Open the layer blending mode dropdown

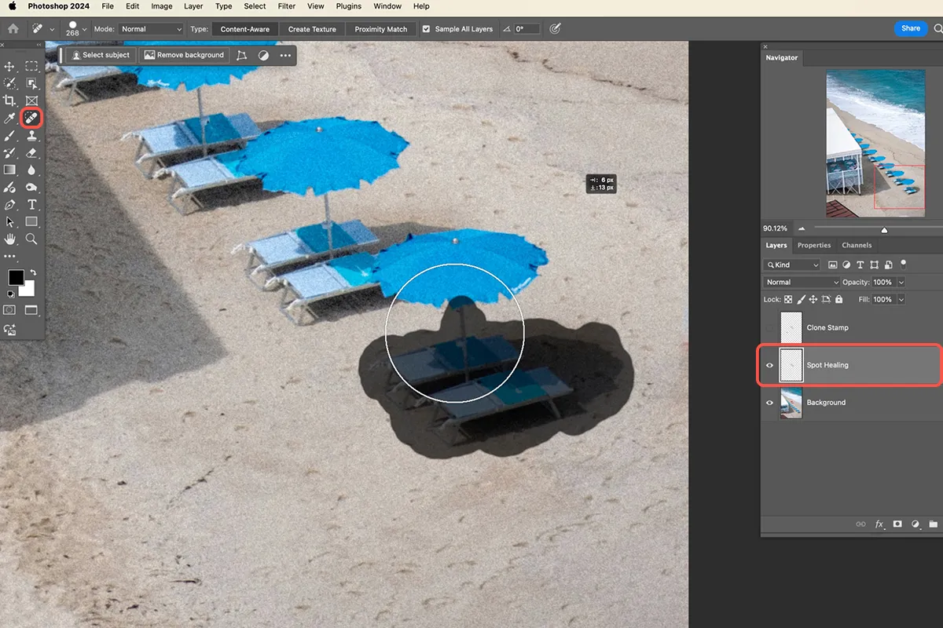click(x=800, y=282)
